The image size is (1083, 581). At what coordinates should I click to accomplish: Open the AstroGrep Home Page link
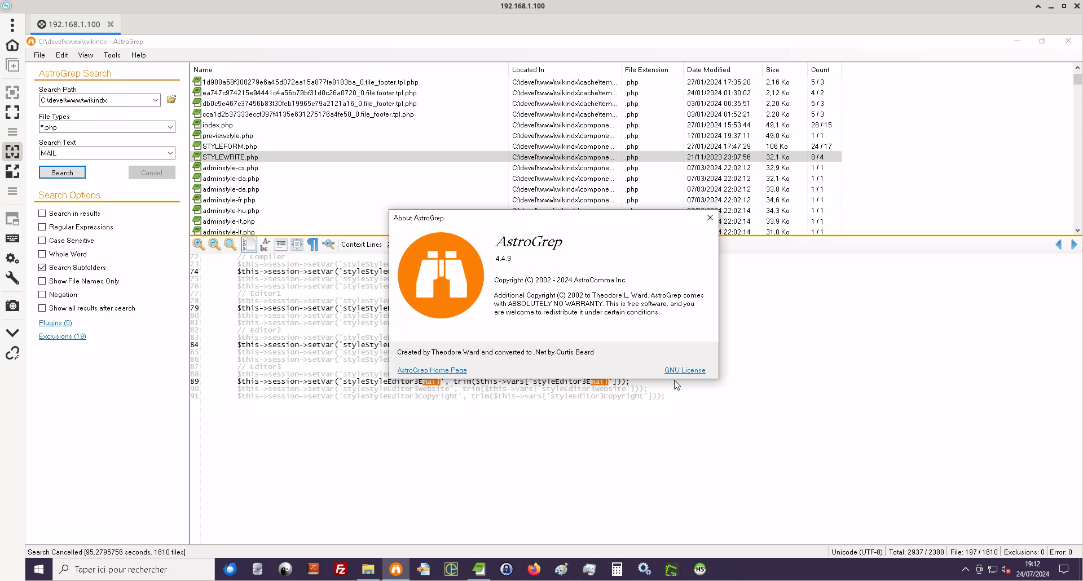click(432, 370)
